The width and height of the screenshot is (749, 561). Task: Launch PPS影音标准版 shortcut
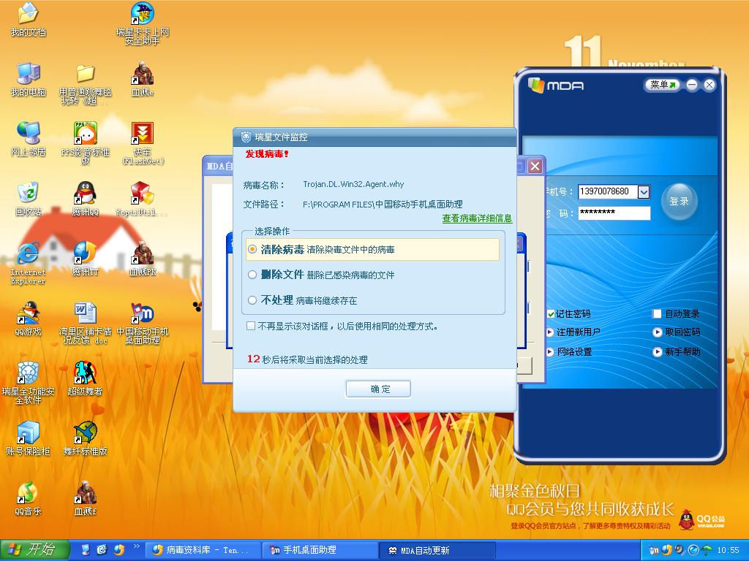click(x=85, y=144)
